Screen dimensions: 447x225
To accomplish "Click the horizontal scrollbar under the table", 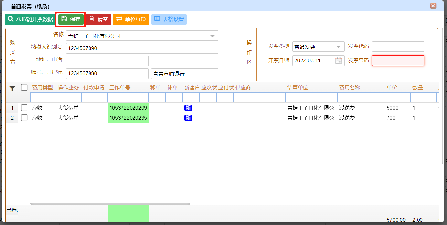I will click(110, 204).
